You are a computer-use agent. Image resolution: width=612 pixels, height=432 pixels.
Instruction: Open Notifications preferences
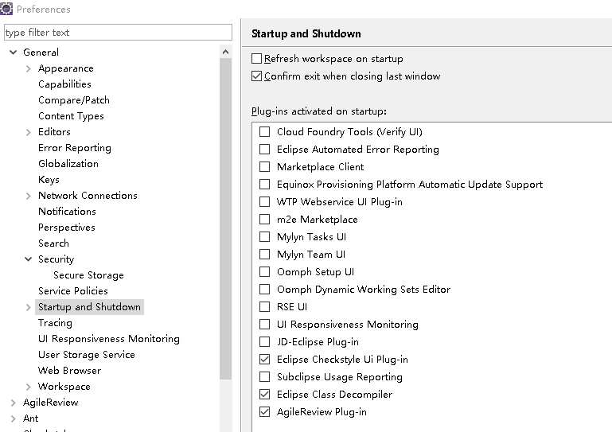67,212
